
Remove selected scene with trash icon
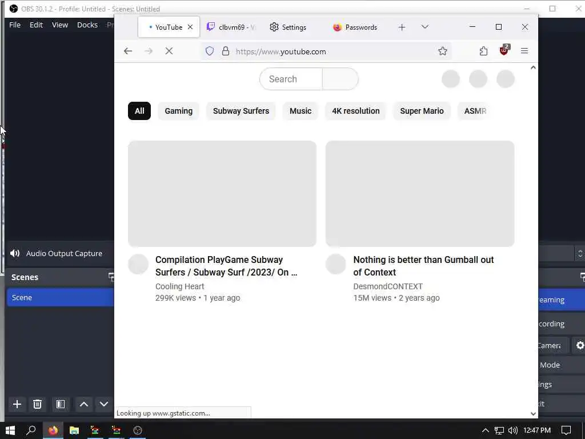(37, 404)
